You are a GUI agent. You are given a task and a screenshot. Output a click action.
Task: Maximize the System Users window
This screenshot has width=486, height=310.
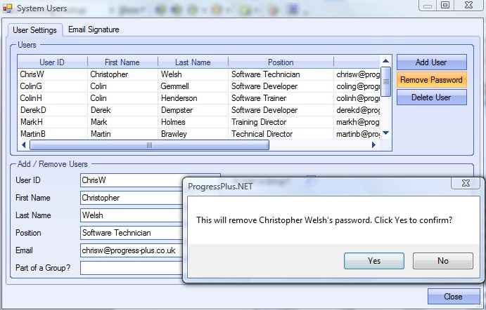coord(445,5)
